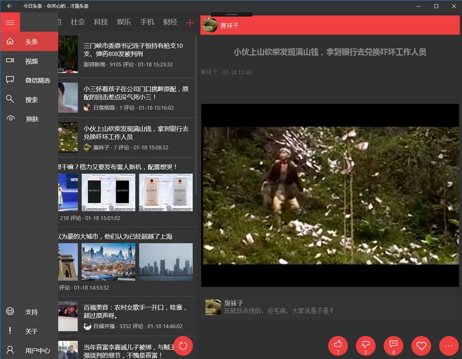
Task: Click the 臭袜子 commenter avatar below video
Action: click(213, 307)
